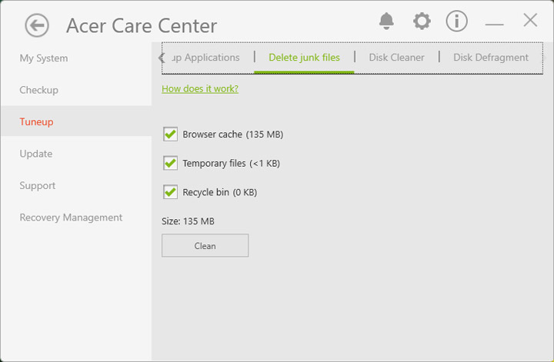Disable the Recycle bin checkbox

click(x=171, y=192)
